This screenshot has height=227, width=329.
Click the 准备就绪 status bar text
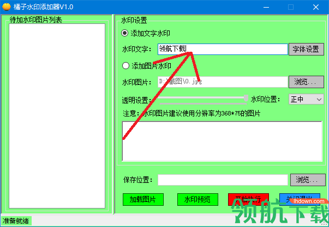pyautogui.click(x=16, y=220)
